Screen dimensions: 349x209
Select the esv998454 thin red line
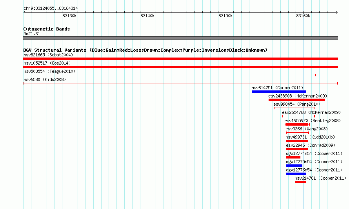click(294, 108)
